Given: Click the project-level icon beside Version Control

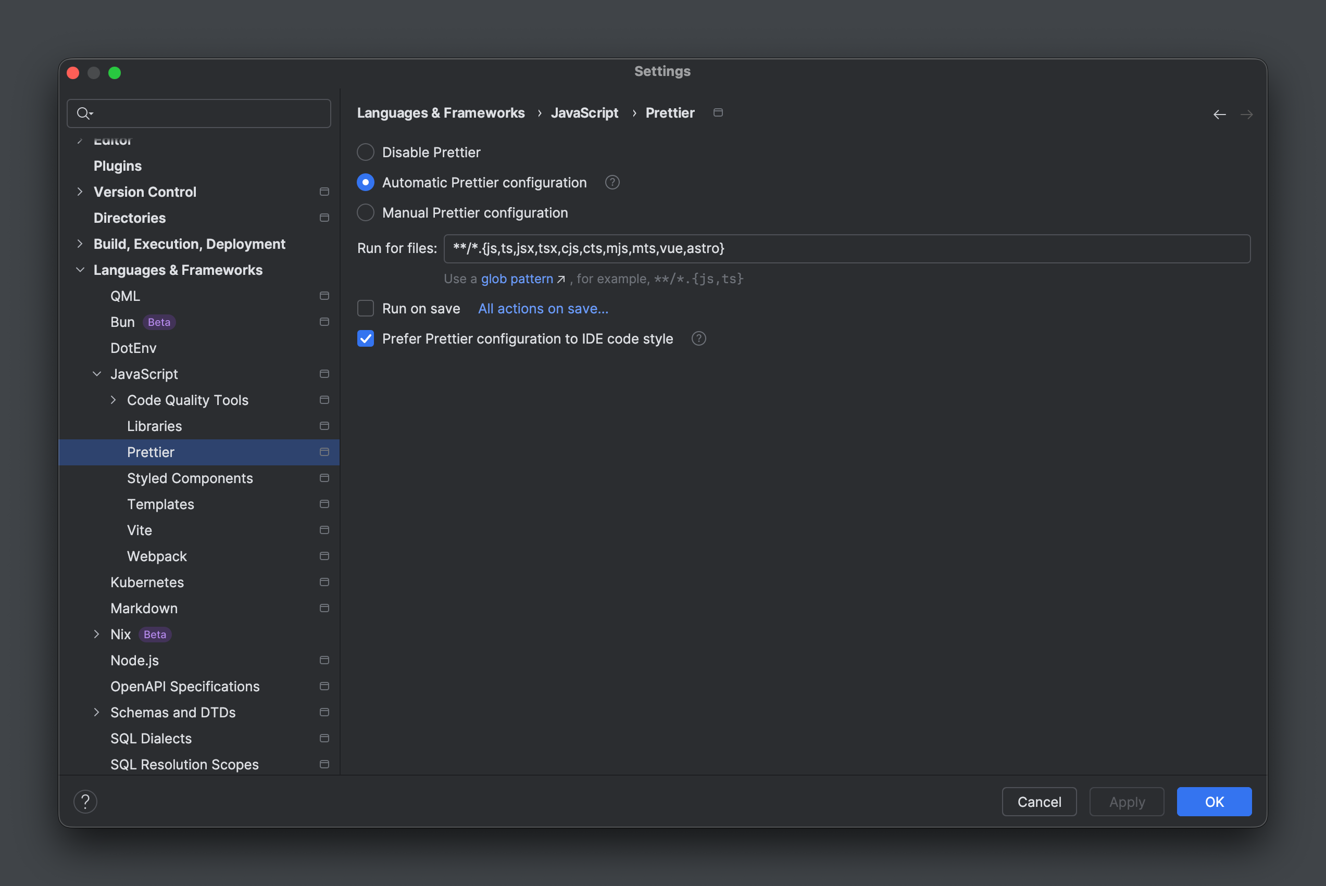Looking at the screenshot, I should pyautogui.click(x=324, y=192).
